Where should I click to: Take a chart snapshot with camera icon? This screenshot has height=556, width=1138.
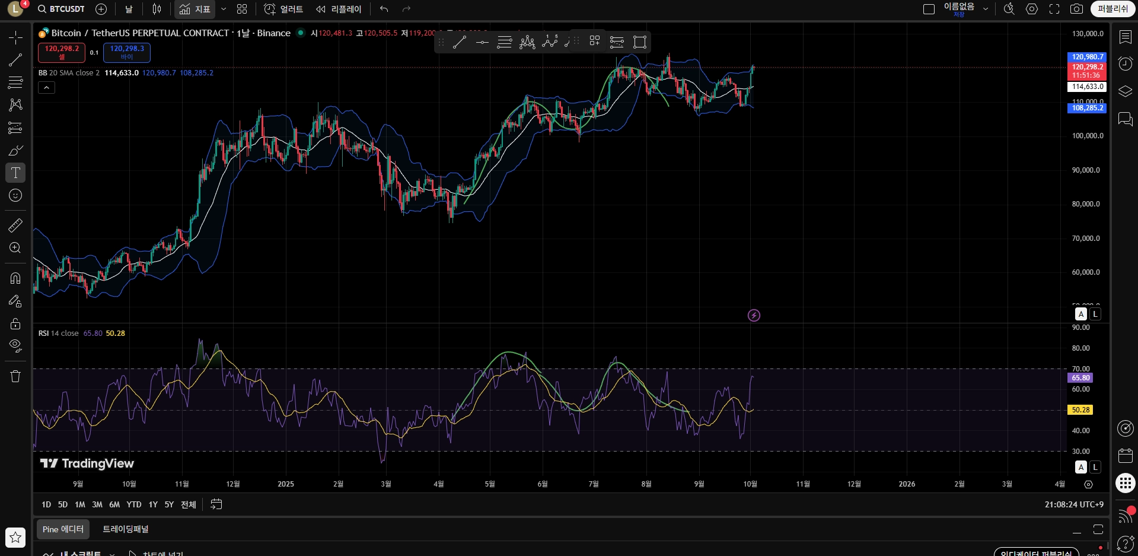coord(1076,9)
